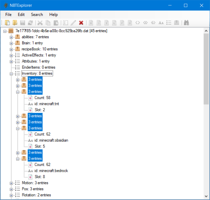Click the Add List tag icon
This screenshot has height=200, width=210.
(x=169, y=23)
